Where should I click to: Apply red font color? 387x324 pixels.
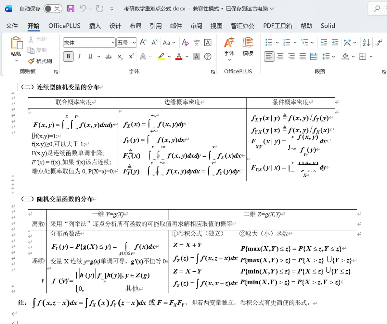click(179, 57)
